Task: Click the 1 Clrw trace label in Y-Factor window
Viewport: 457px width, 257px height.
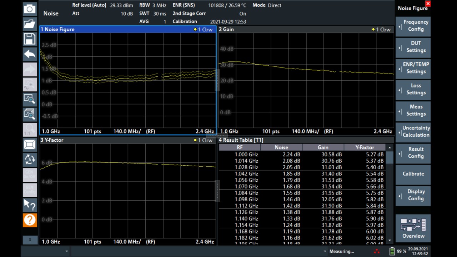Action: pyautogui.click(x=203, y=140)
